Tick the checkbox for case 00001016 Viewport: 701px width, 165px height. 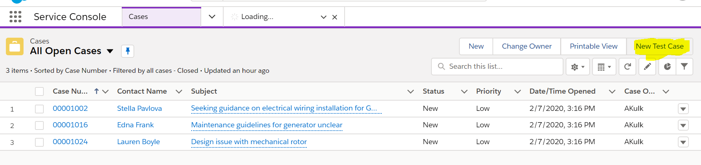[39, 125]
